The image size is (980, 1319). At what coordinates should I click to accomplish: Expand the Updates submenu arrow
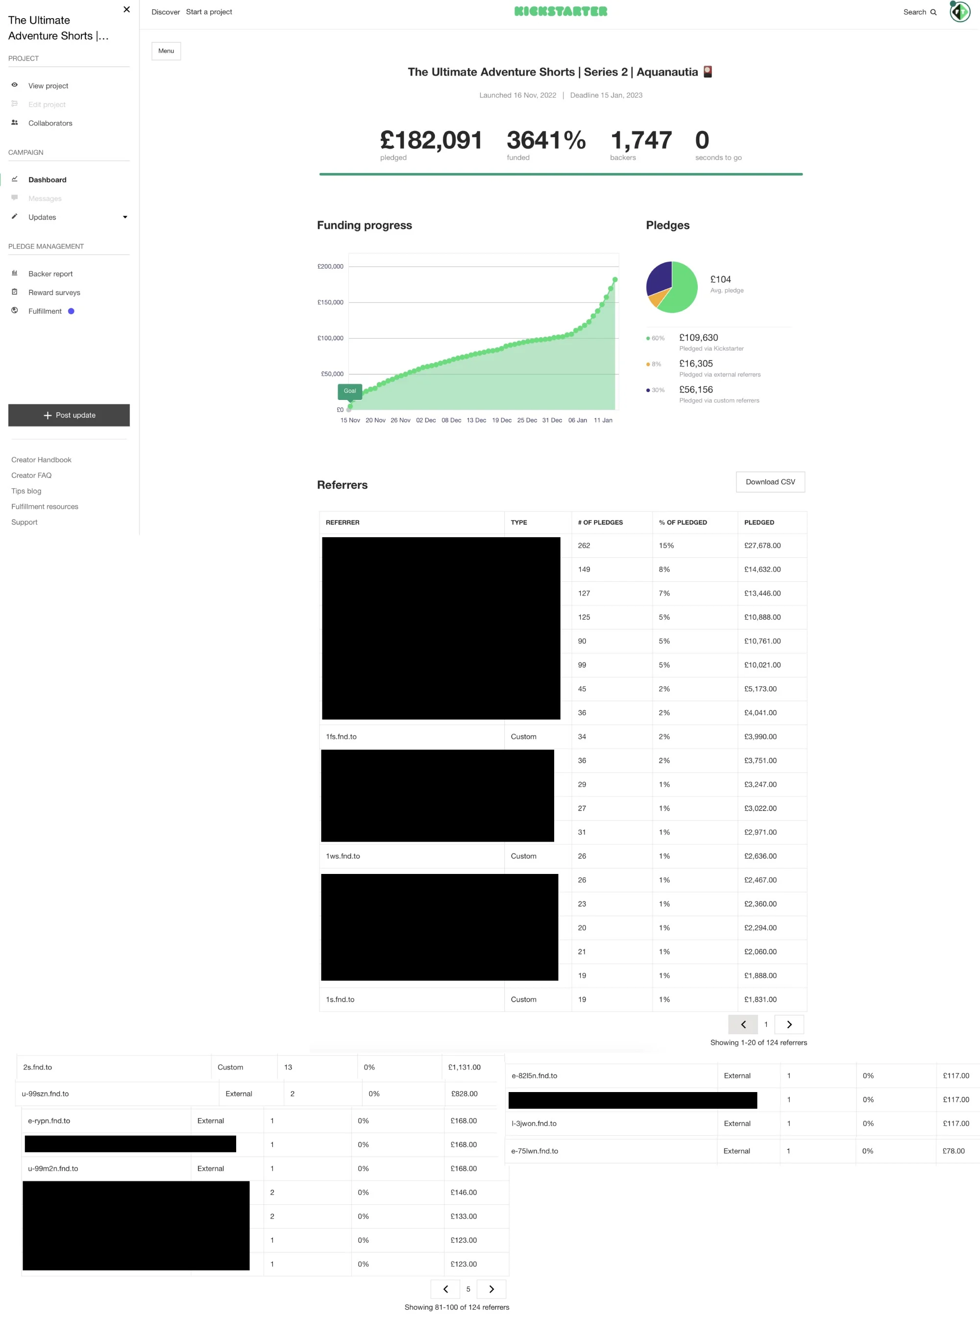tap(125, 217)
